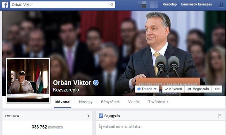Open the friend requests people icon
The image size is (226, 135).
(x=221, y=4)
